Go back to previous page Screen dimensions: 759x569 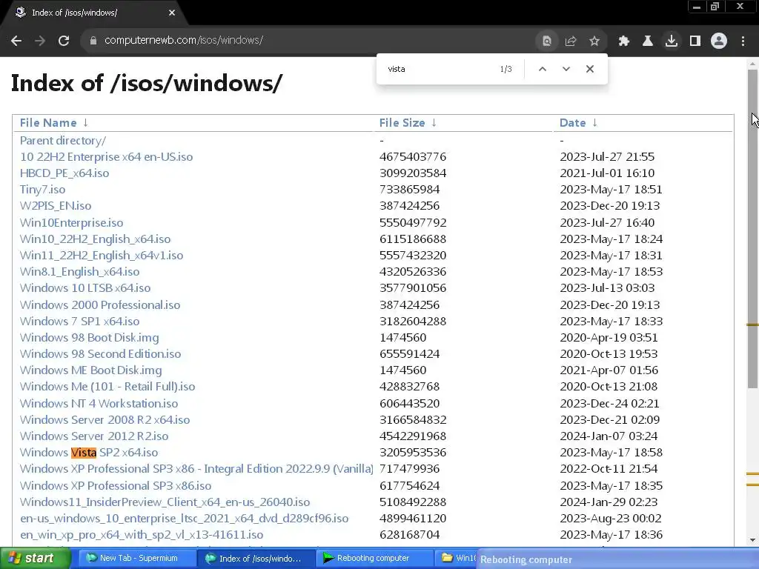pos(16,41)
